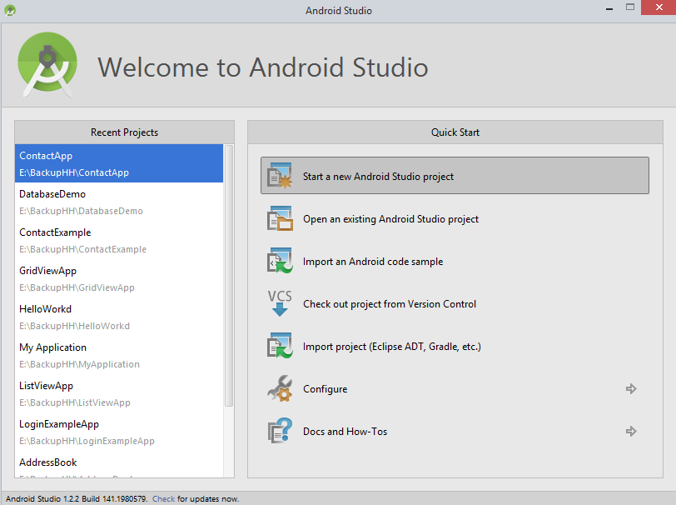Click the small Android Studio title bar icon

point(10,10)
